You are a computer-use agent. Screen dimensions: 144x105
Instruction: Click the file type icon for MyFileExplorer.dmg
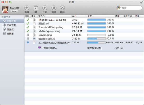(x=34, y=31)
